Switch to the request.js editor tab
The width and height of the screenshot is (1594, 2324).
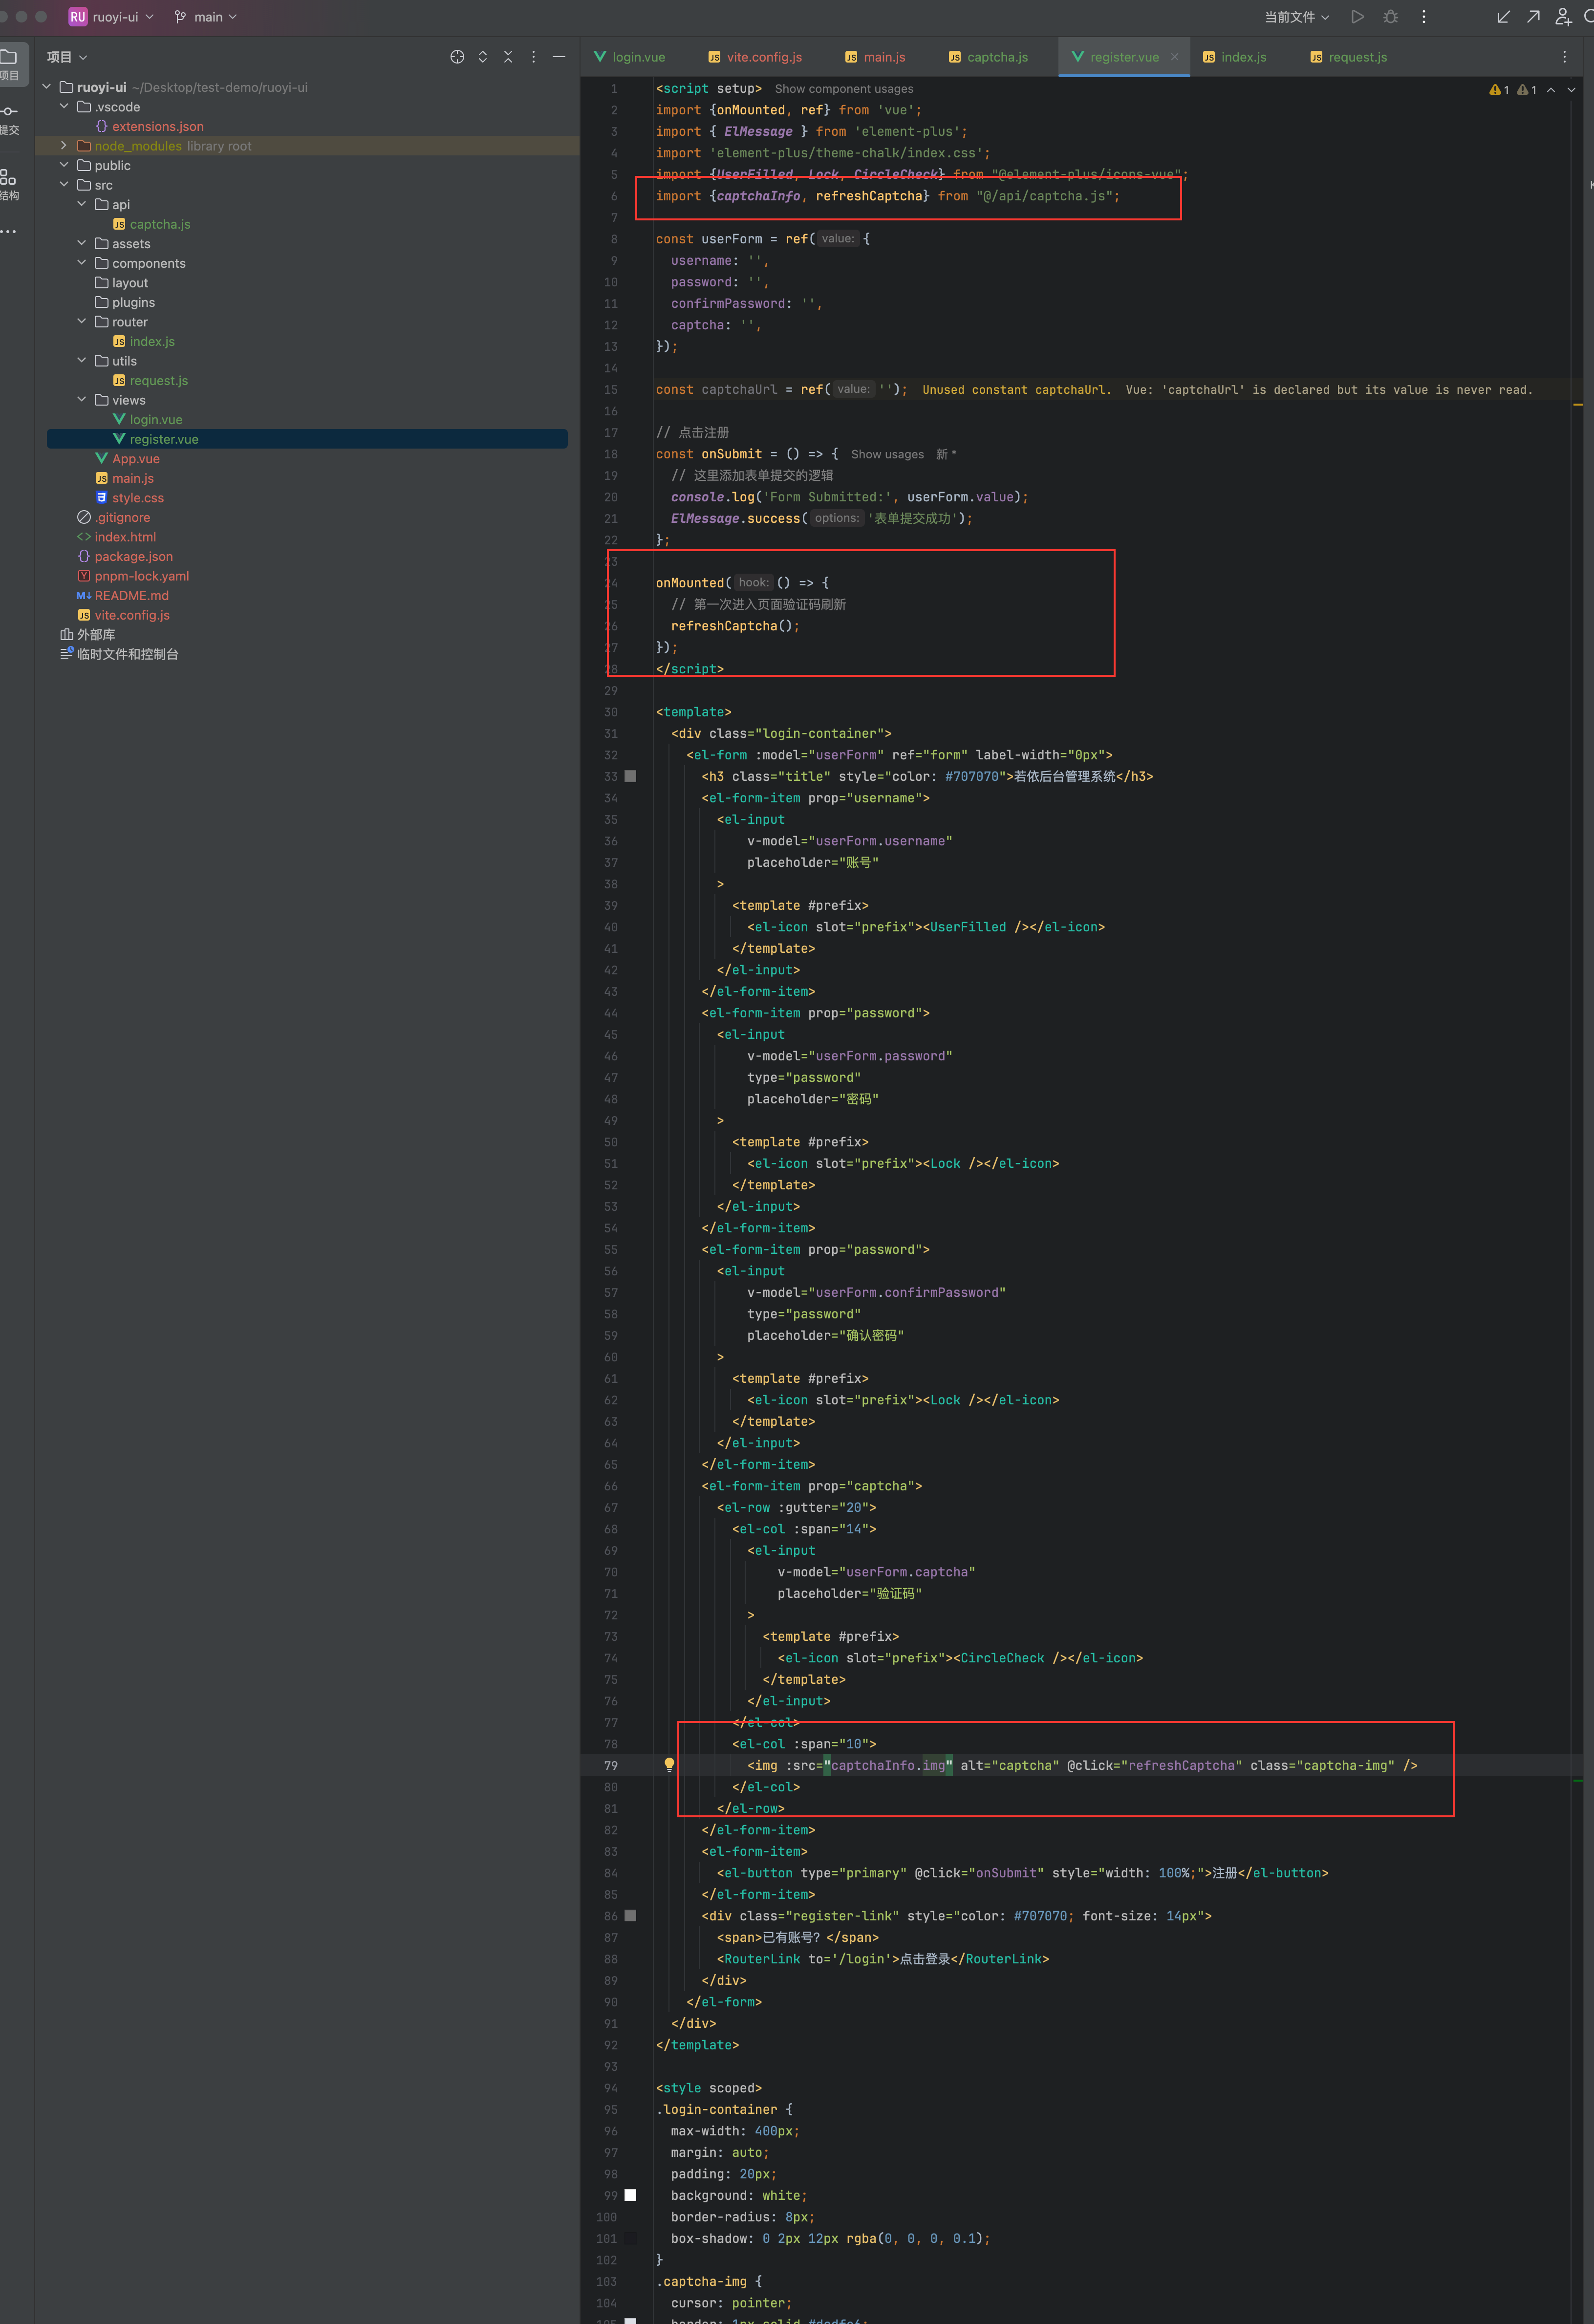pyautogui.click(x=1349, y=57)
